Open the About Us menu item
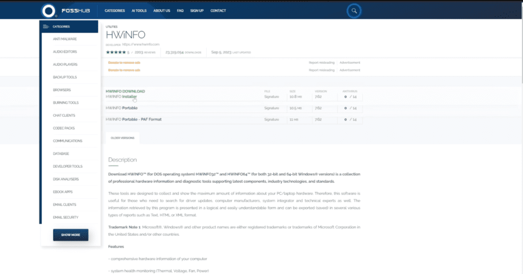The width and height of the screenshot is (523, 274). [161, 11]
